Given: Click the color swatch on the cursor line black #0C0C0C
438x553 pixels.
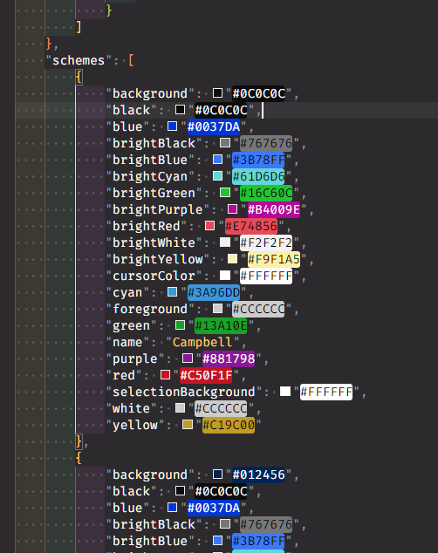Looking at the screenshot, I should tap(181, 110).
